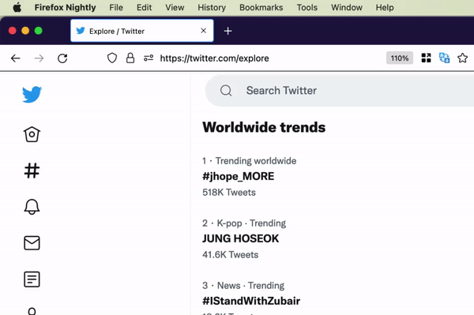Open the History menu
The image size is (474, 315).
tap(212, 7)
